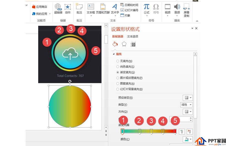Insert an 对象 object
Screen dimensions: 226x146
click(125, 15)
